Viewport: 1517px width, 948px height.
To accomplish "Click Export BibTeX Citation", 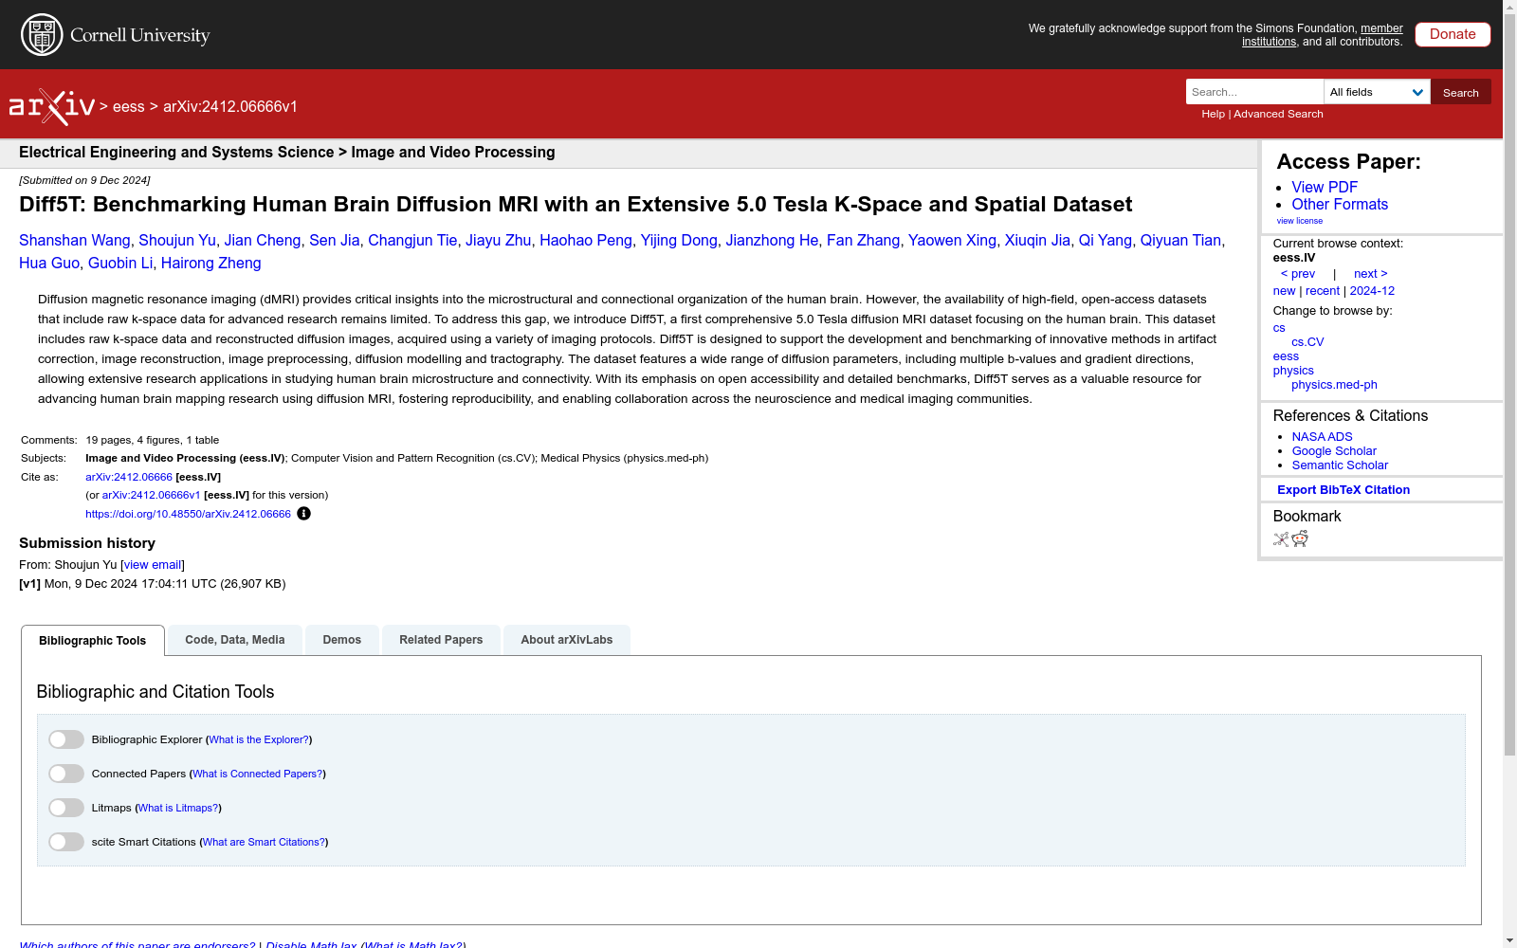I will [x=1343, y=490].
